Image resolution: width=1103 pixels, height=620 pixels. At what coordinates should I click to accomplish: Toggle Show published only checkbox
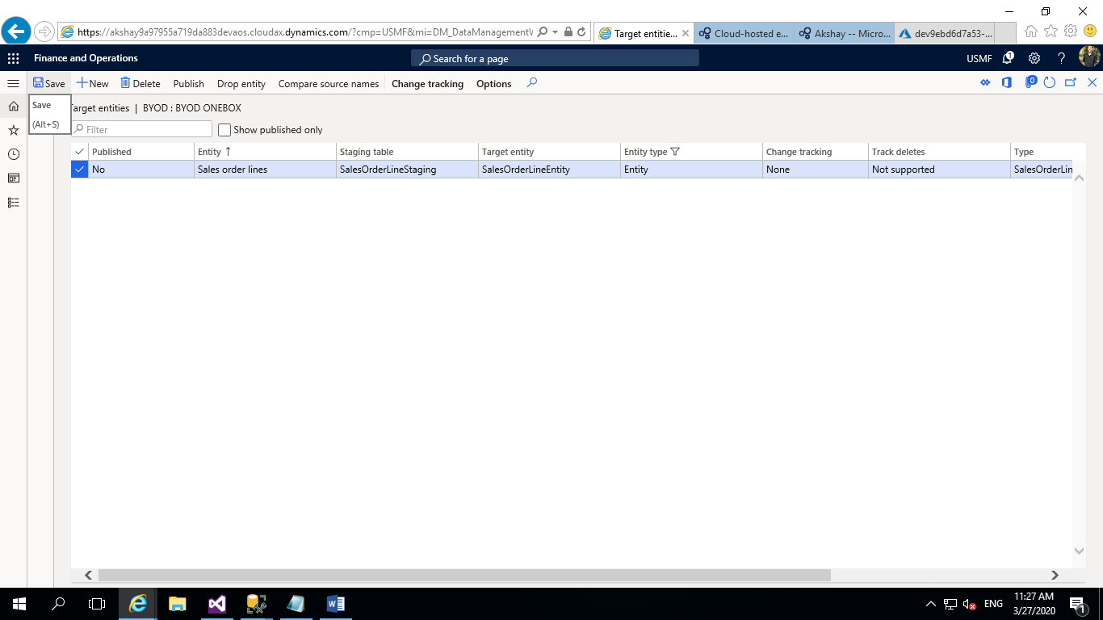click(224, 129)
